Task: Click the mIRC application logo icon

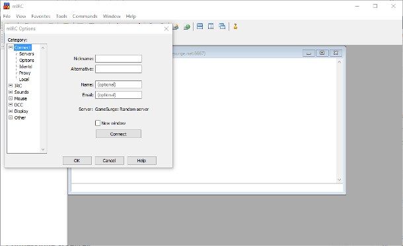Action: point(7,6)
